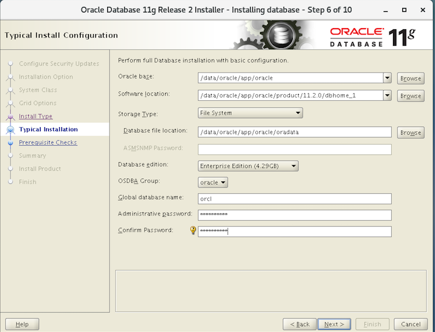This screenshot has height=332, width=435.
Task: Expand the Storage Type File System dropdown
Action: click(x=250, y=113)
